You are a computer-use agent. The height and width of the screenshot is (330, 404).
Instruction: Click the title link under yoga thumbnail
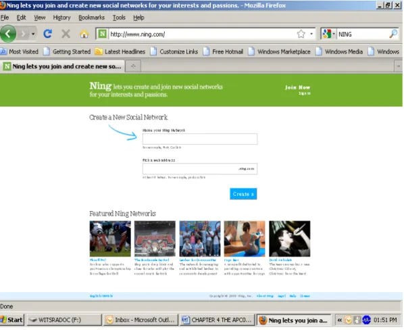tap(231, 260)
